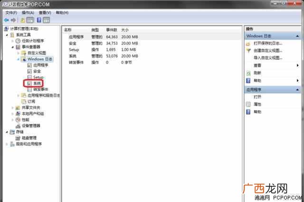Image resolution: width=304 pixels, height=202 pixels.
Task: Open the 查看(V) menu
Action: [45, 13]
